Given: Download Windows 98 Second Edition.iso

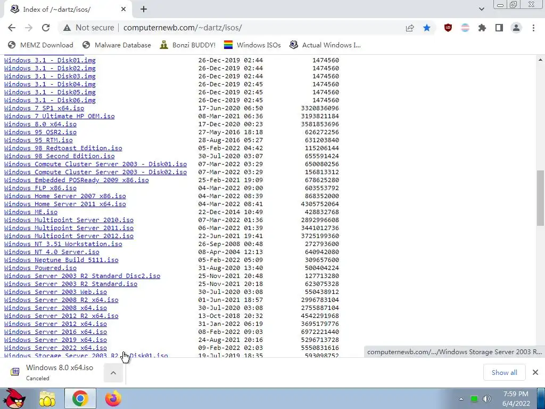Looking at the screenshot, I should pyautogui.click(x=60, y=156).
